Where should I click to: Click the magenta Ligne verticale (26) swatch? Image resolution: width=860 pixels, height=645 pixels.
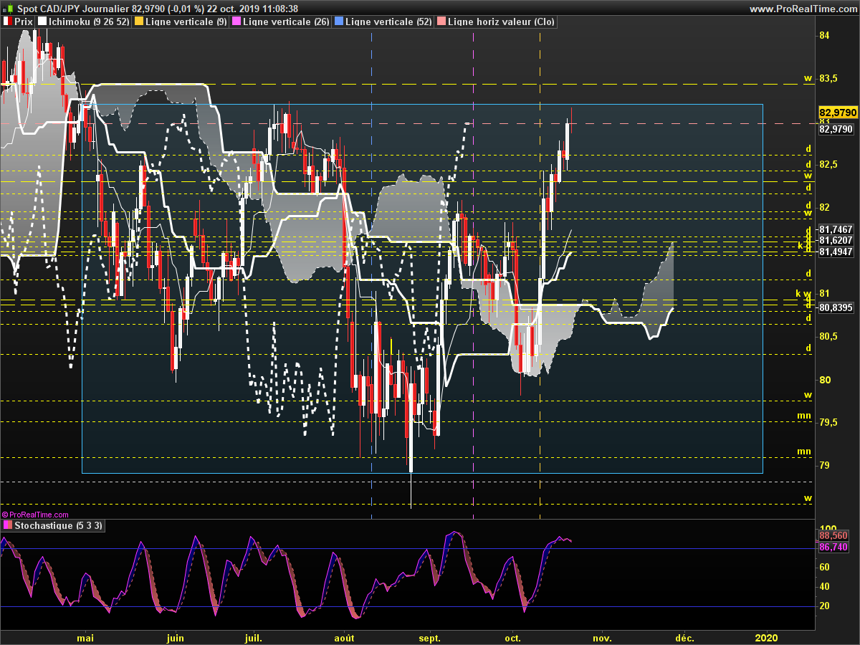pos(236,21)
